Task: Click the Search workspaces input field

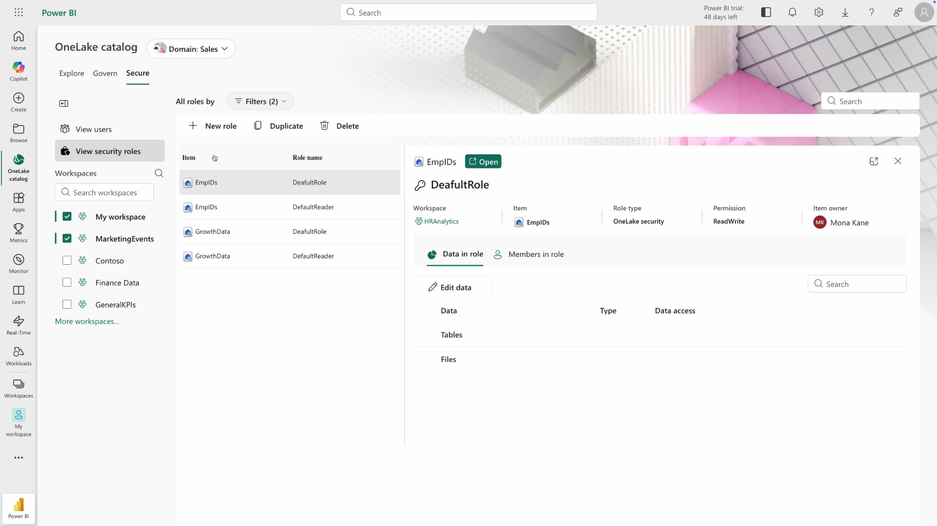Action: pyautogui.click(x=104, y=192)
